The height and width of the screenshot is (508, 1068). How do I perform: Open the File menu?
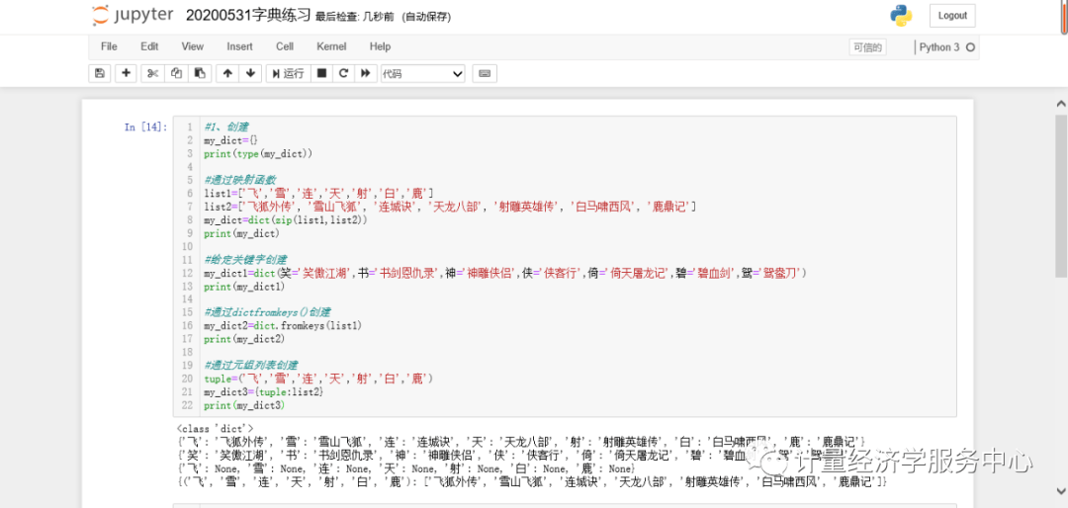109,46
